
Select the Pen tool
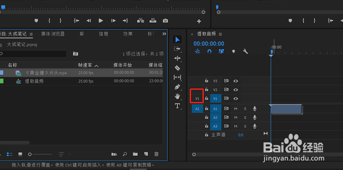click(x=177, y=87)
